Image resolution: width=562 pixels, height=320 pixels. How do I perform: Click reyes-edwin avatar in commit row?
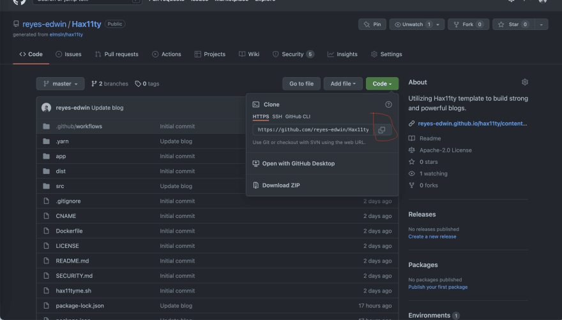pyautogui.click(x=46, y=107)
